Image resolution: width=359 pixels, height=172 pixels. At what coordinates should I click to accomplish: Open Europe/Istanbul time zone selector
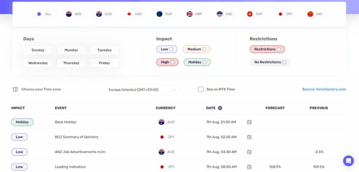(142, 90)
